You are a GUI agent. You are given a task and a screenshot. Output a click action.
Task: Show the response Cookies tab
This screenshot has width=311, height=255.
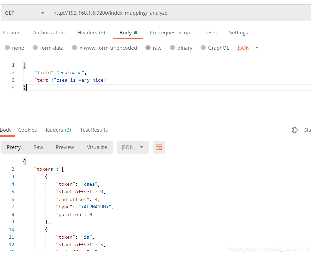pos(28,130)
